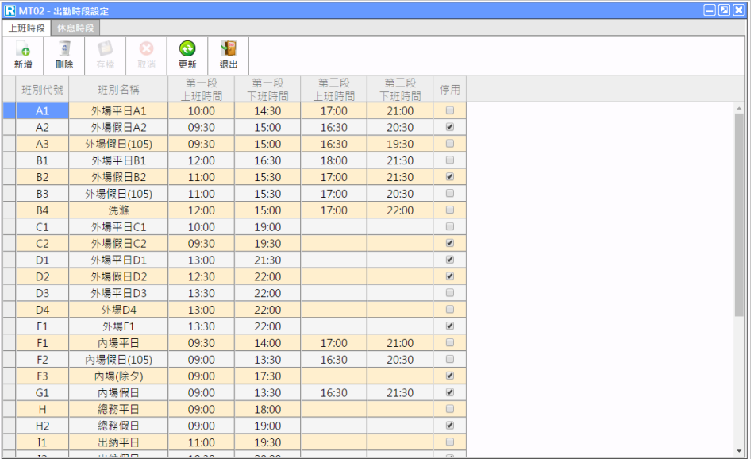Toggle the 停用 checkbox for row A1
The image size is (754, 459).
click(x=449, y=110)
